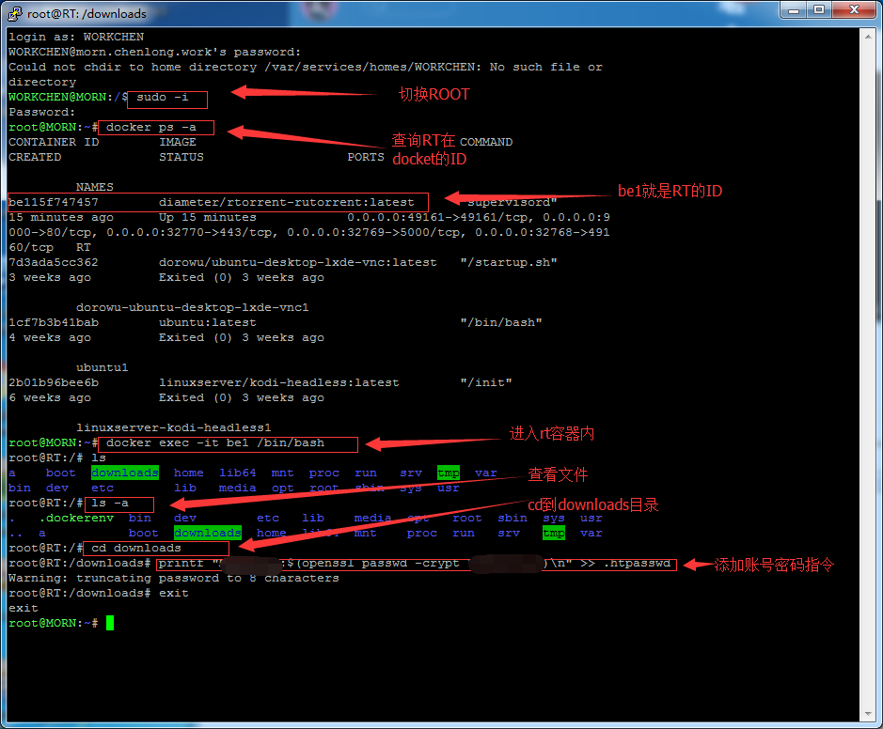Click '.dockerenv' entry in ls -a output

click(76, 518)
